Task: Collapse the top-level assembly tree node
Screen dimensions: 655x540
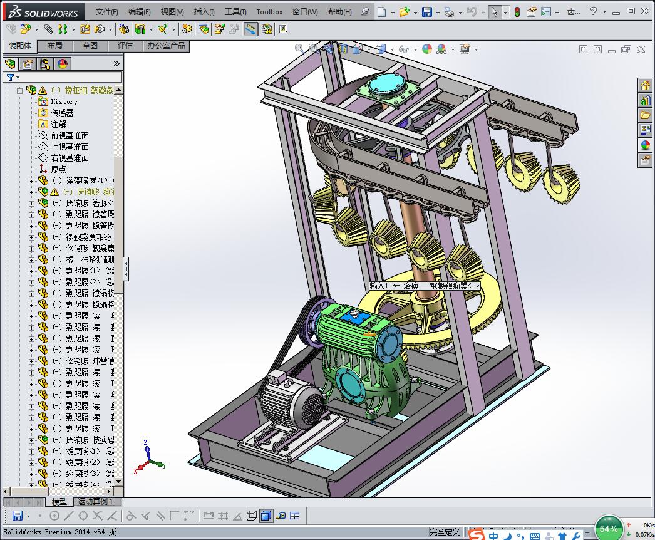Action: pos(19,90)
